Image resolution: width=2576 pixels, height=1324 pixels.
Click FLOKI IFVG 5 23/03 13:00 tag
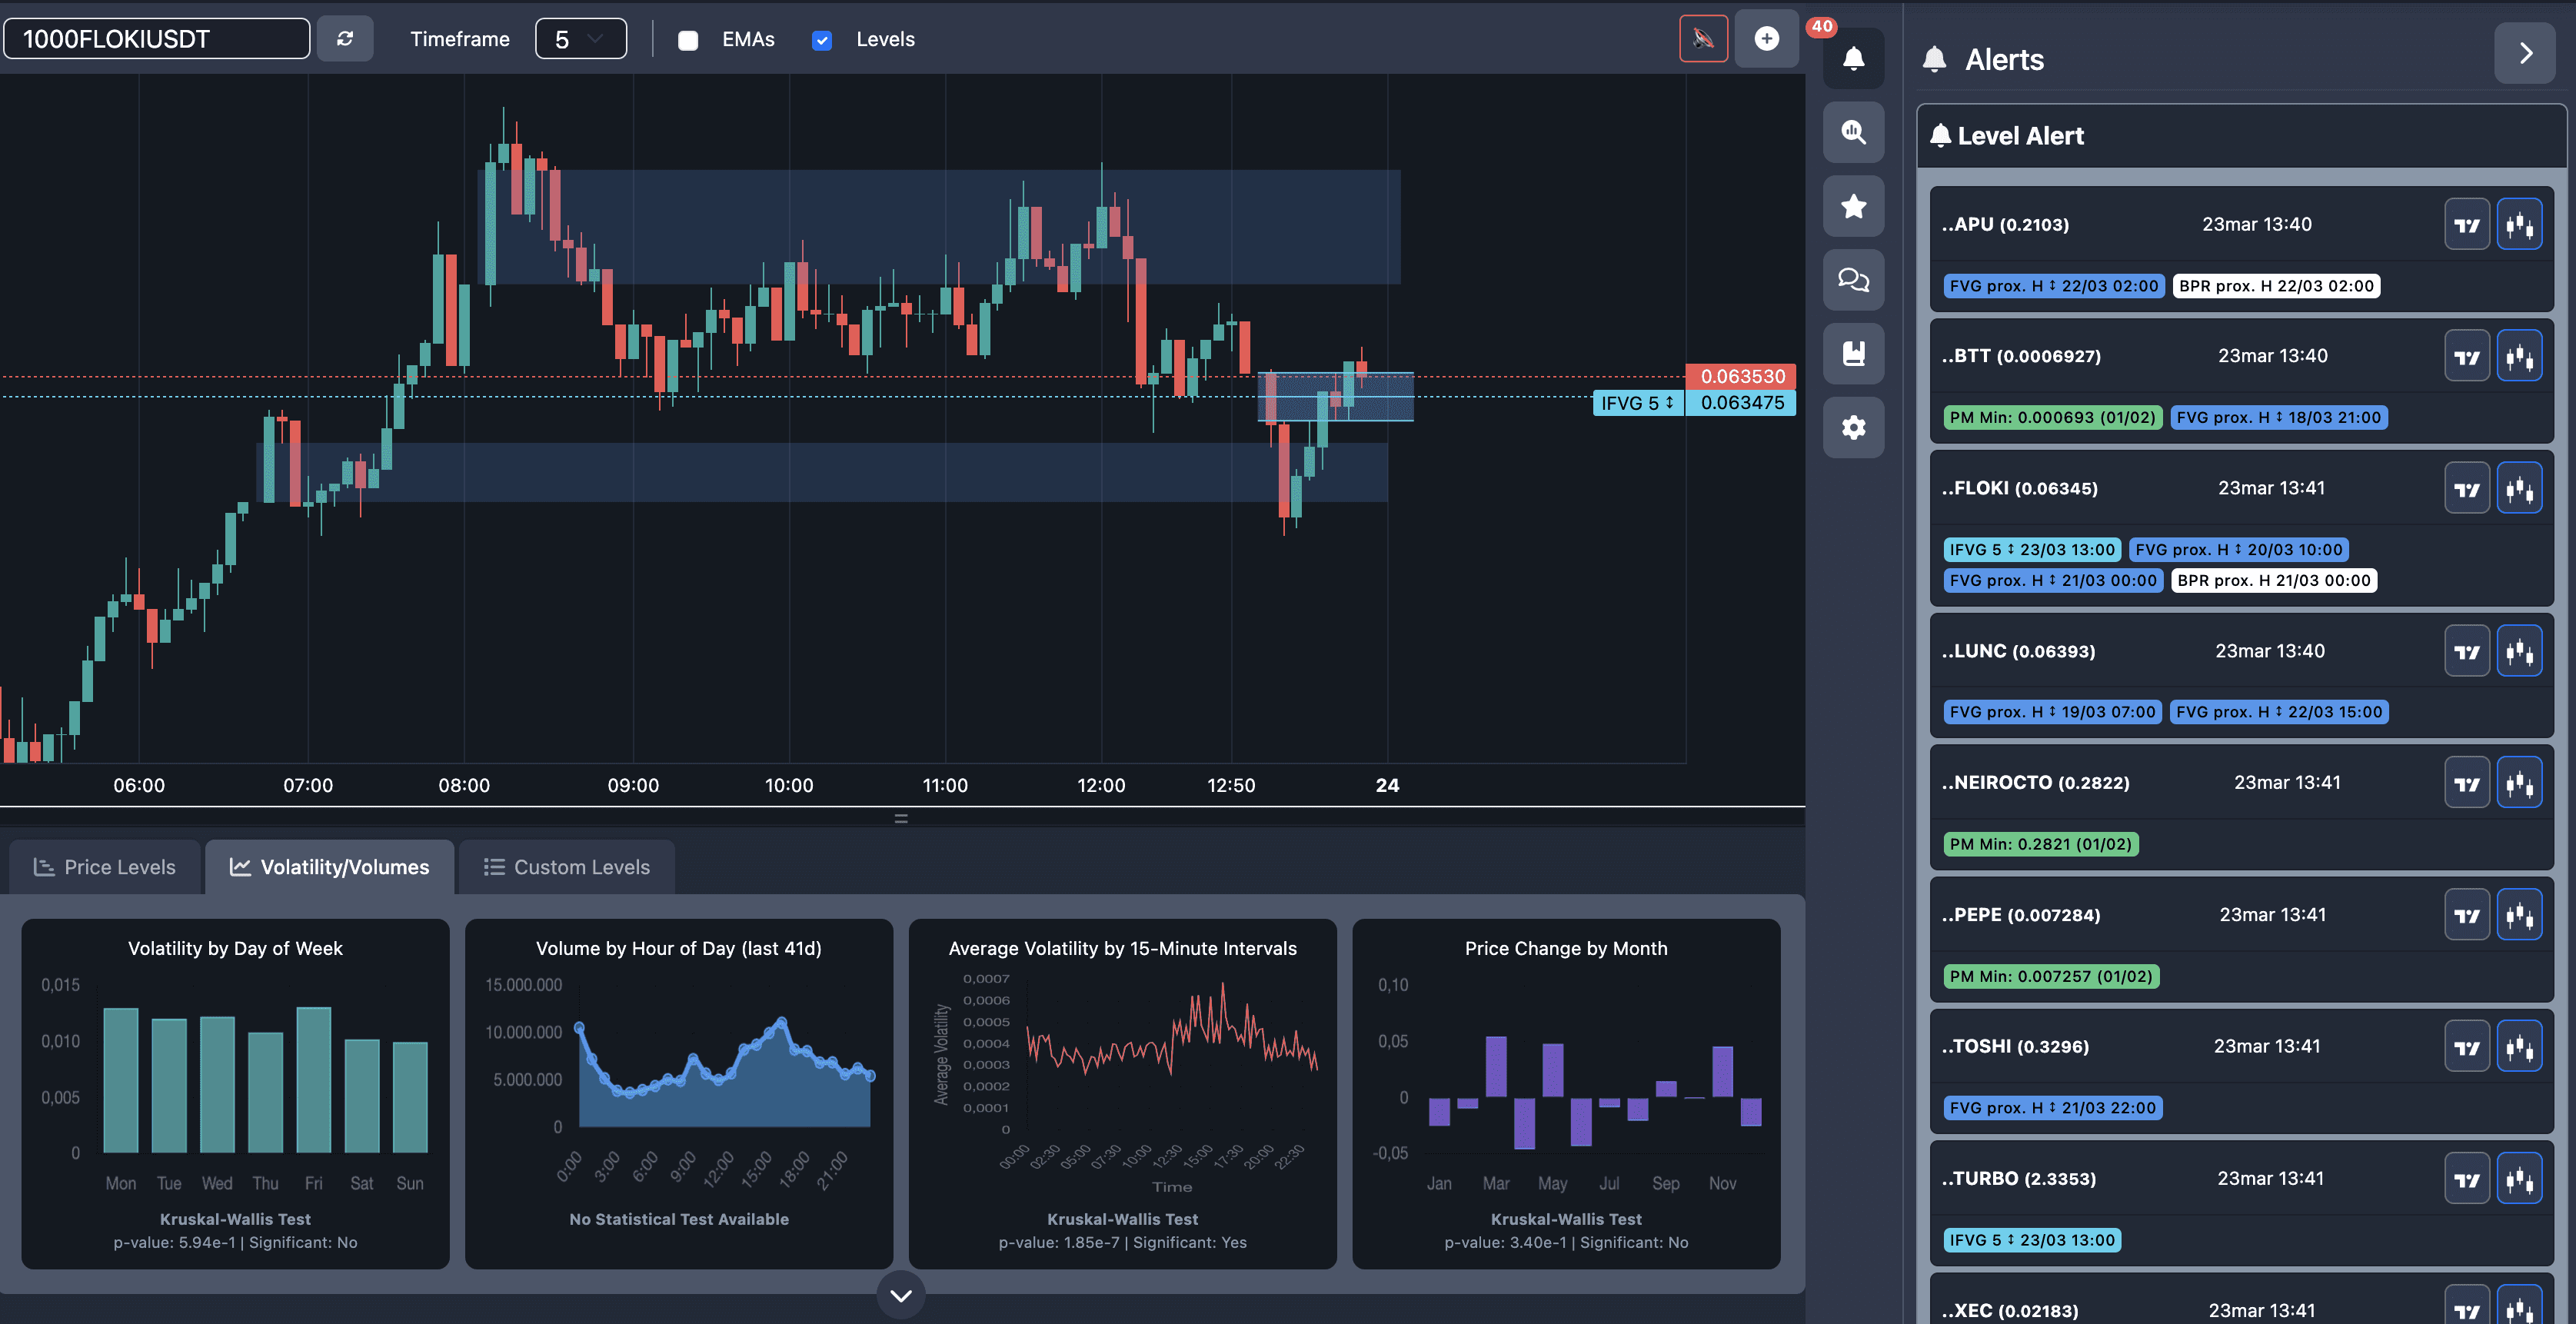(x=2032, y=550)
